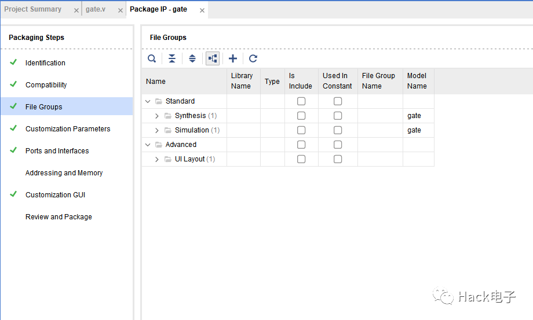533x320 pixels.
Task: Go to Customization Parameters step
Action: (67, 128)
